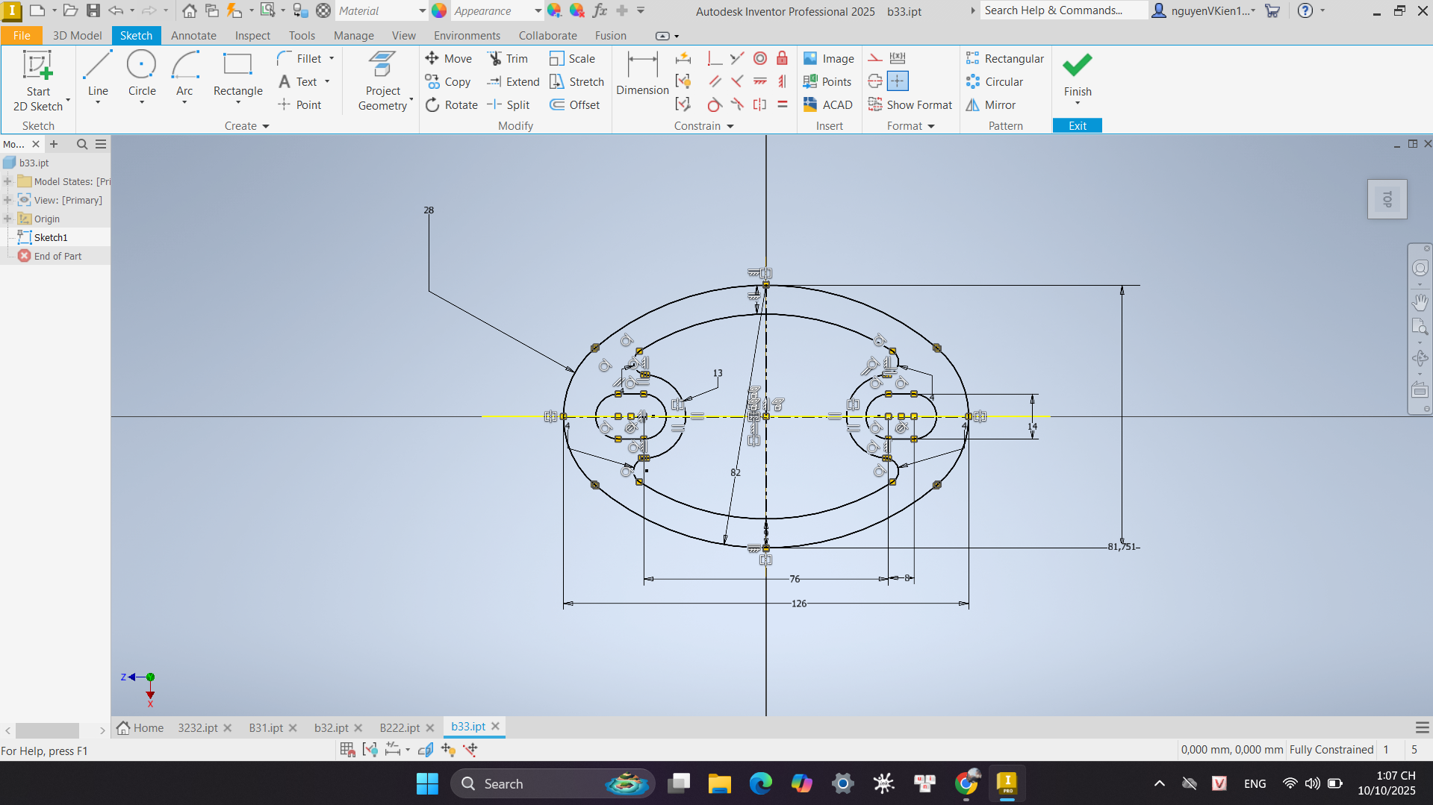1433x805 pixels.
Task: Select Sketch1 in the model browser
Action: pos(51,237)
